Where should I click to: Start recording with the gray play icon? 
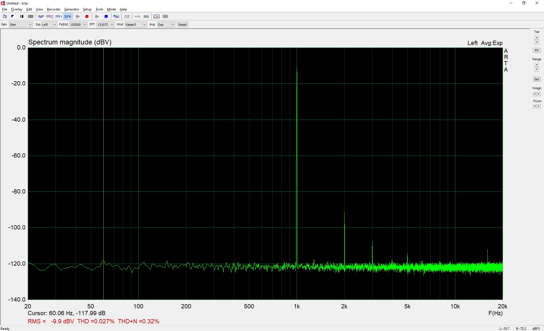coord(78,16)
